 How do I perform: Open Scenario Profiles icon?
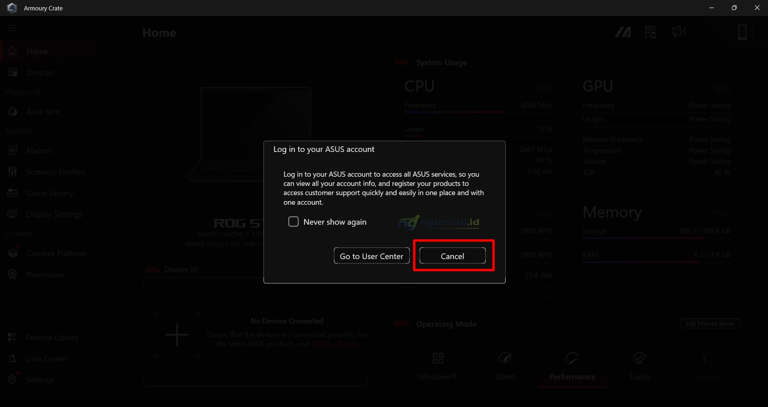[x=12, y=172]
